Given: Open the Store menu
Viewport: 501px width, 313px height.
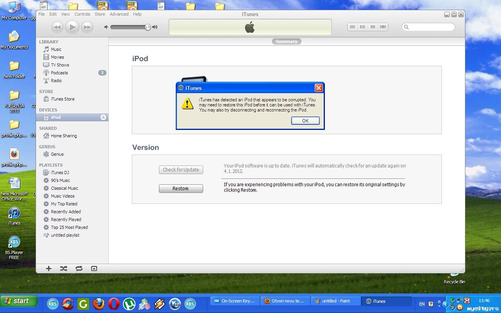Looking at the screenshot, I should click(100, 14).
